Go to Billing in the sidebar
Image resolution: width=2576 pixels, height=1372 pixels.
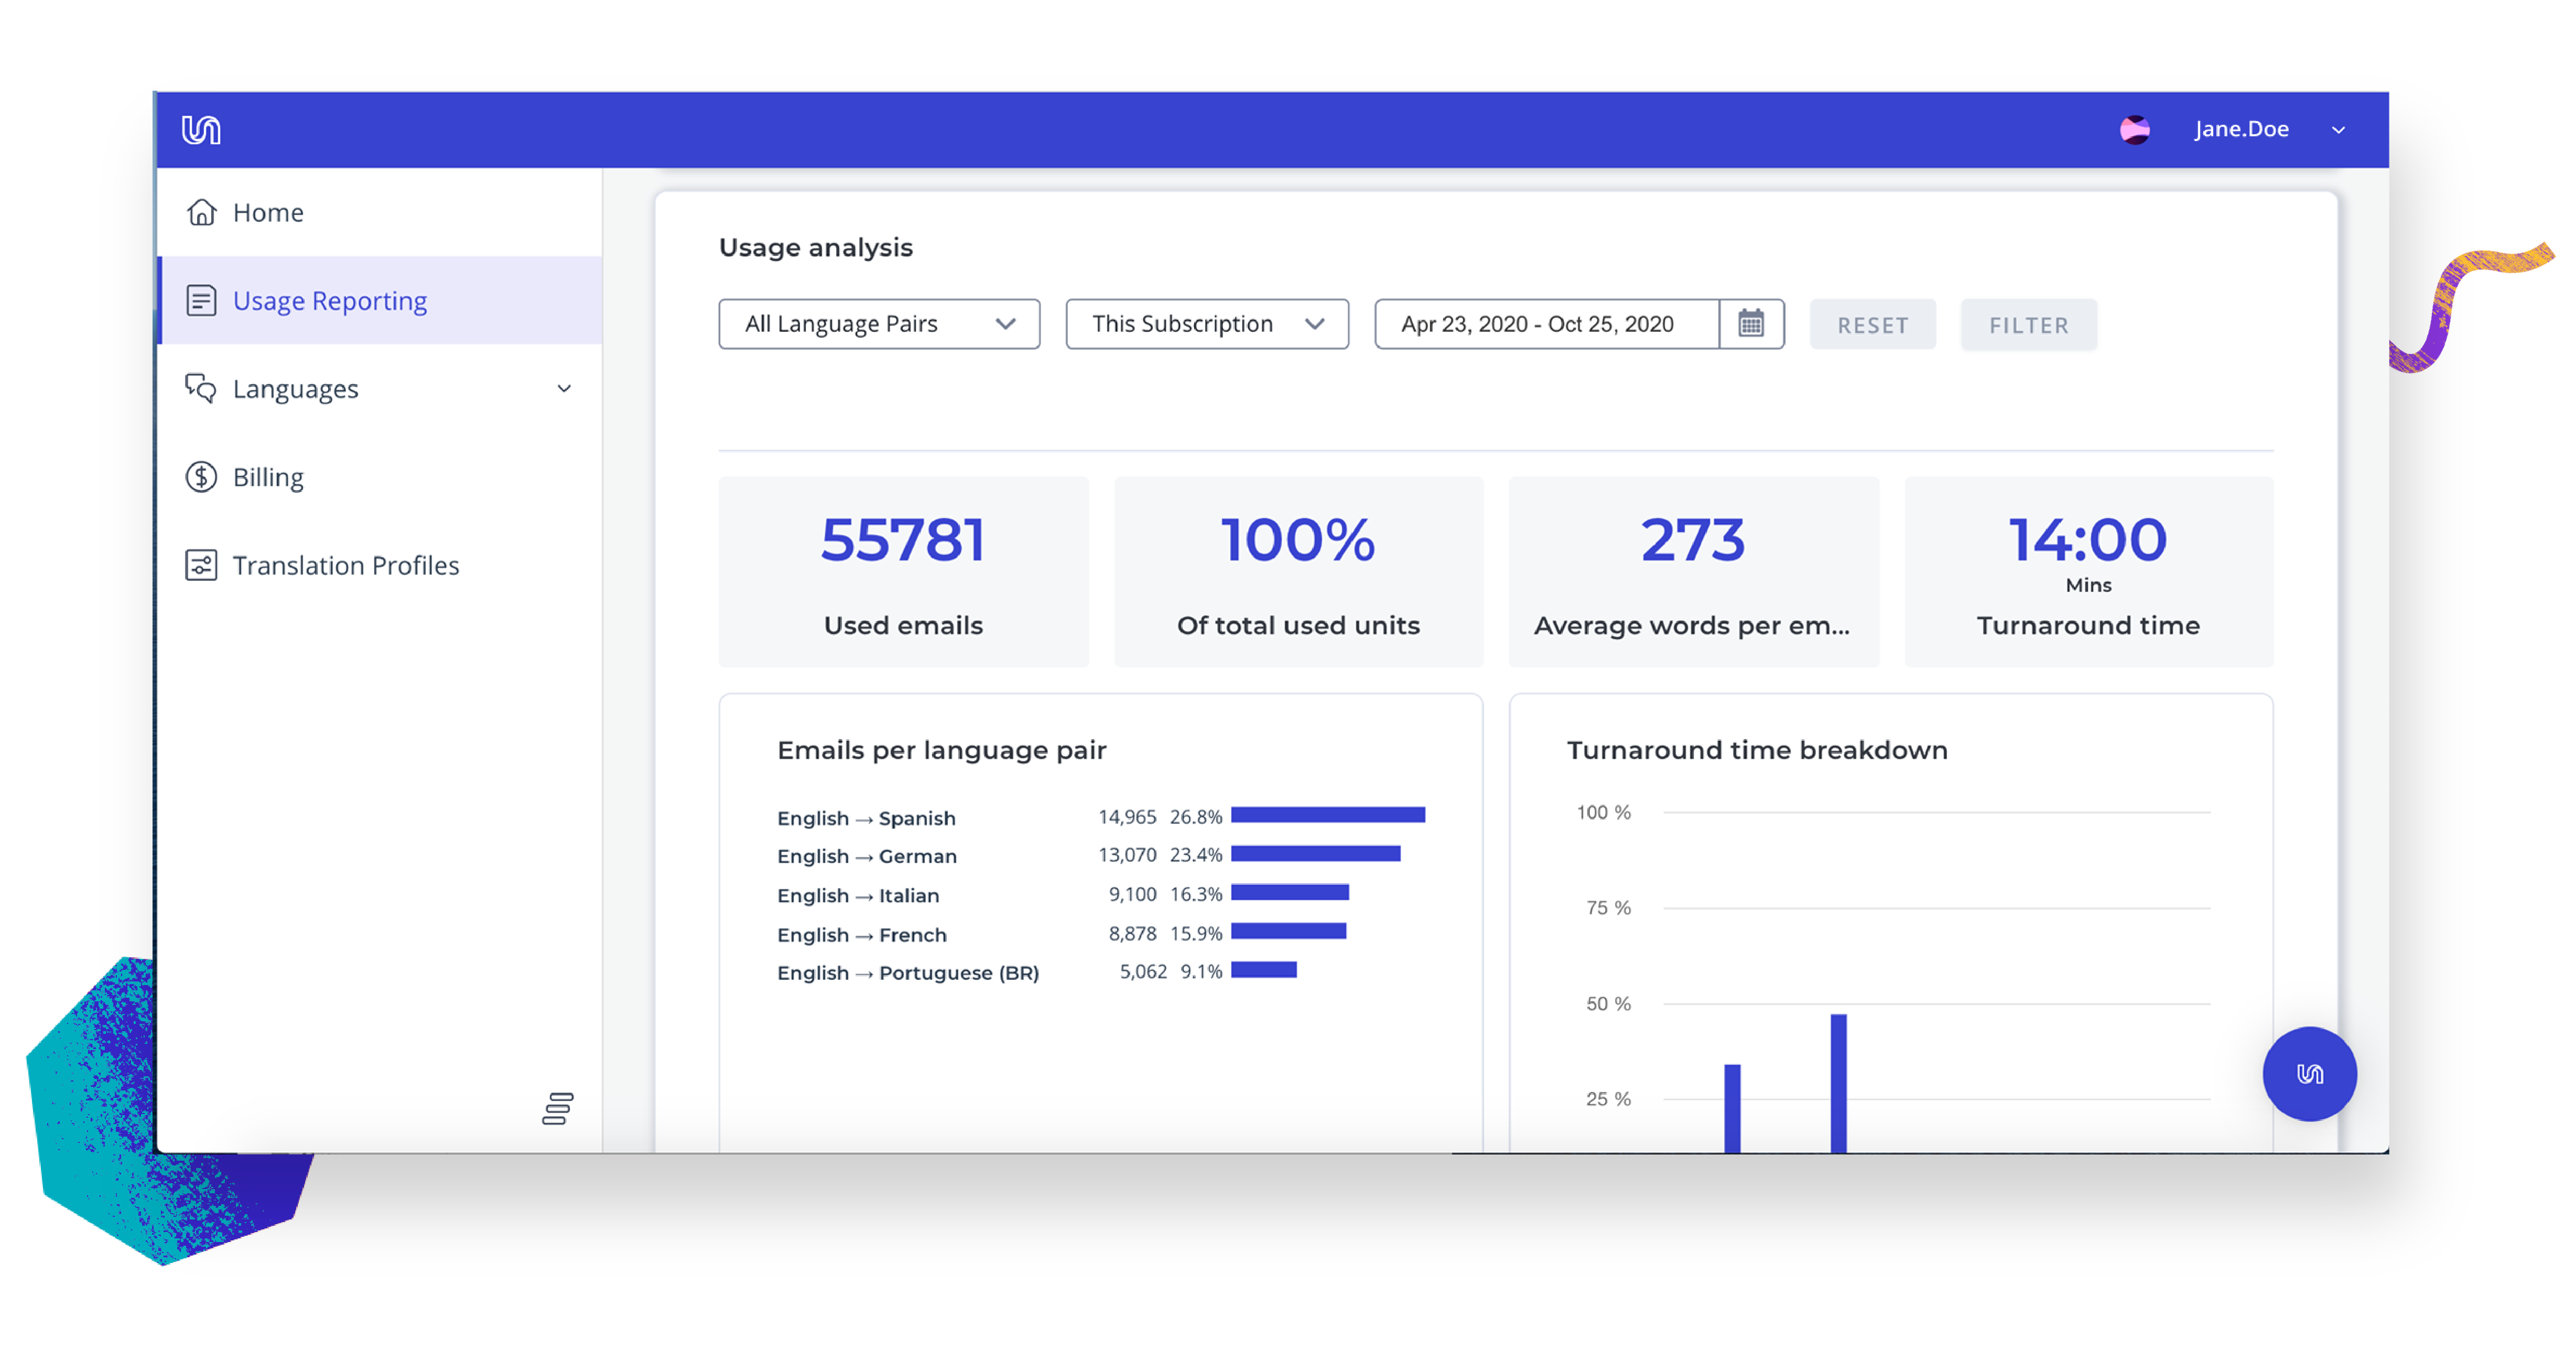(x=268, y=477)
